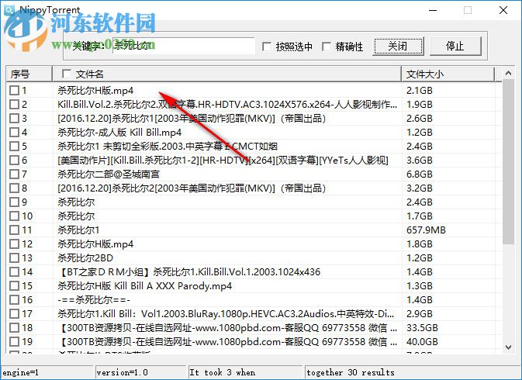Tick the checkbox for row 9
The image size is (522, 380).
[14, 202]
